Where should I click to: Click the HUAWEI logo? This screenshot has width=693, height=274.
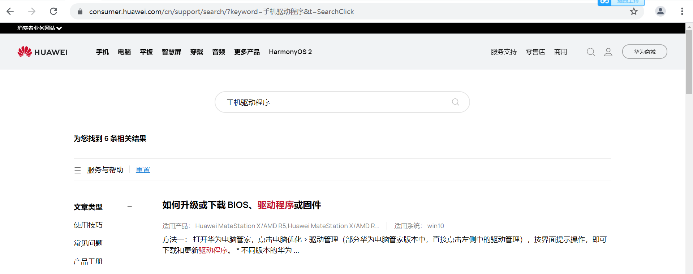click(43, 52)
